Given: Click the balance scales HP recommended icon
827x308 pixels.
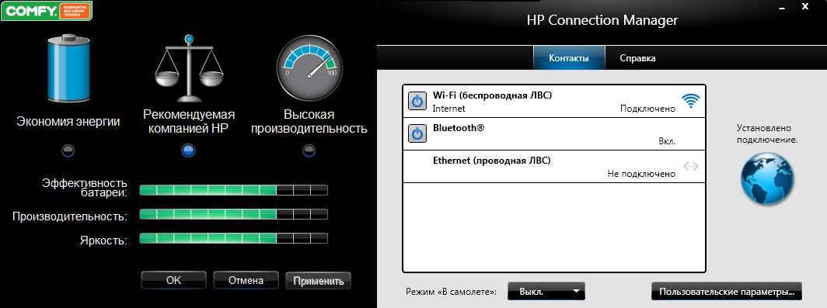Looking at the screenshot, I should tap(189, 69).
